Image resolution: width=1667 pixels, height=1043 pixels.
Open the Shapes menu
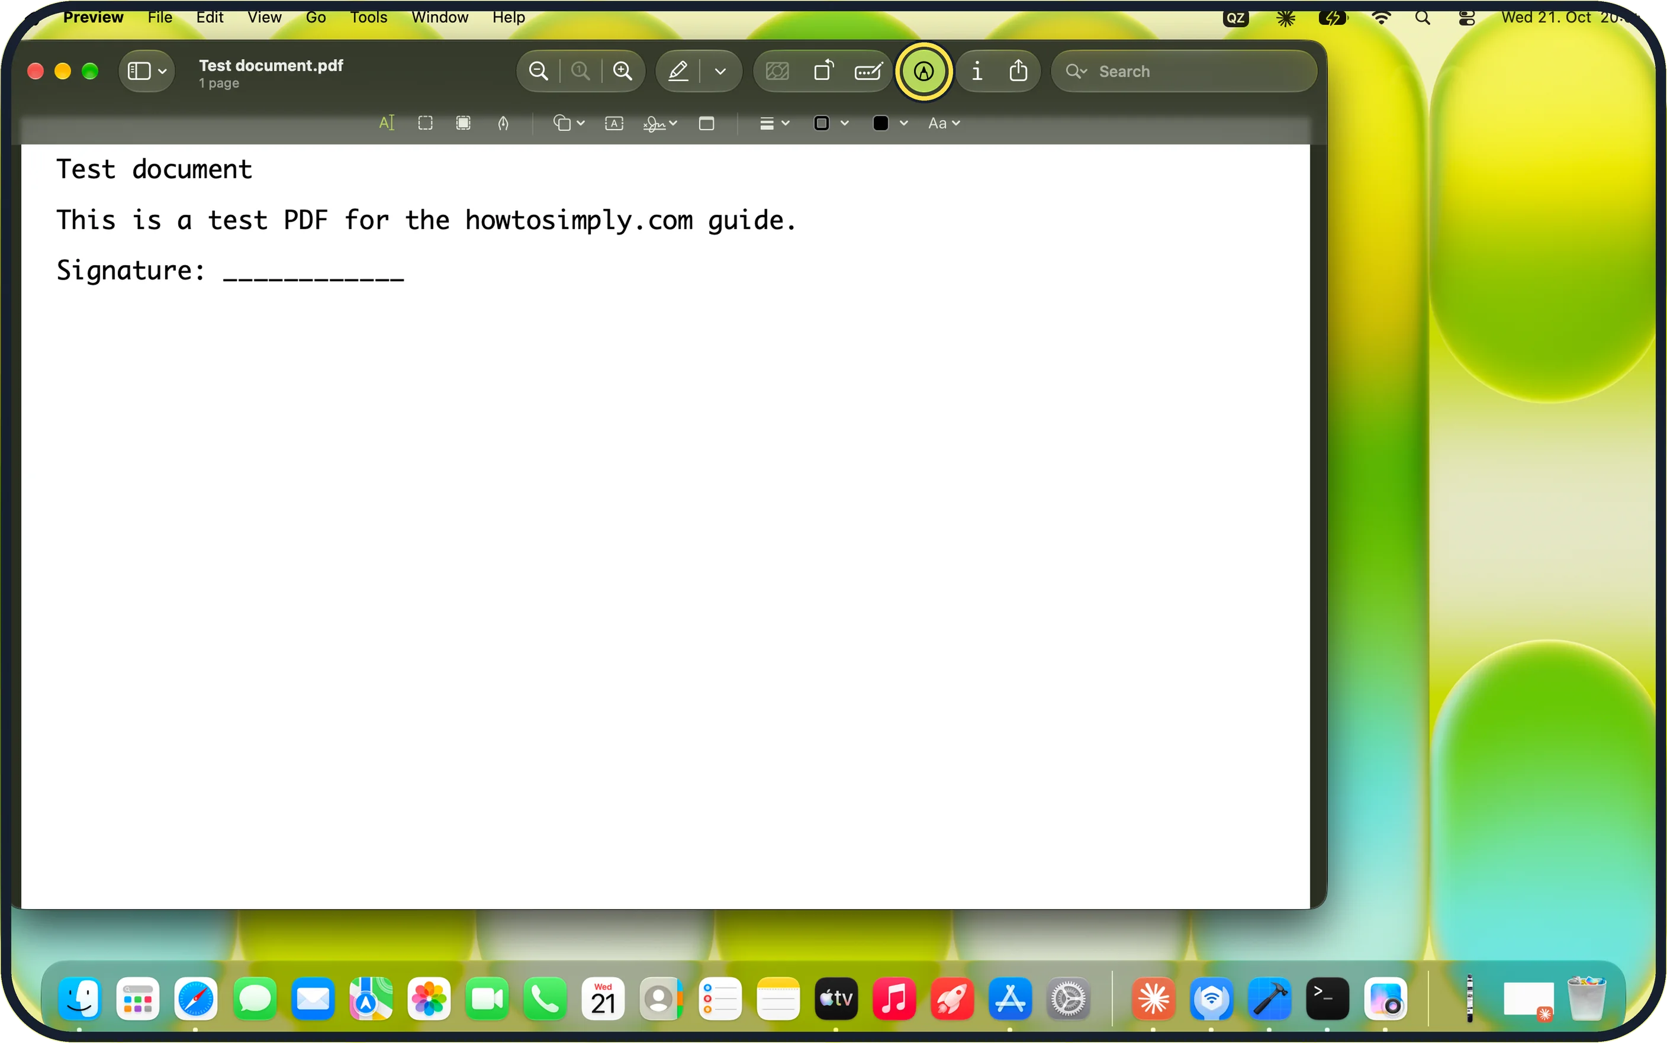coord(568,123)
